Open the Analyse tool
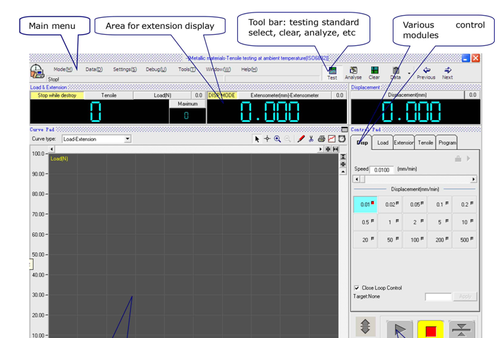This screenshot has height=338, width=504. (353, 72)
